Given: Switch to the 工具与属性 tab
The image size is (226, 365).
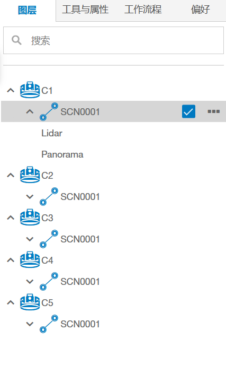Looking at the screenshot, I should click(85, 10).
